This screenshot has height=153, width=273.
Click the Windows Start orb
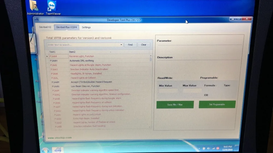(x=45, y=150)
